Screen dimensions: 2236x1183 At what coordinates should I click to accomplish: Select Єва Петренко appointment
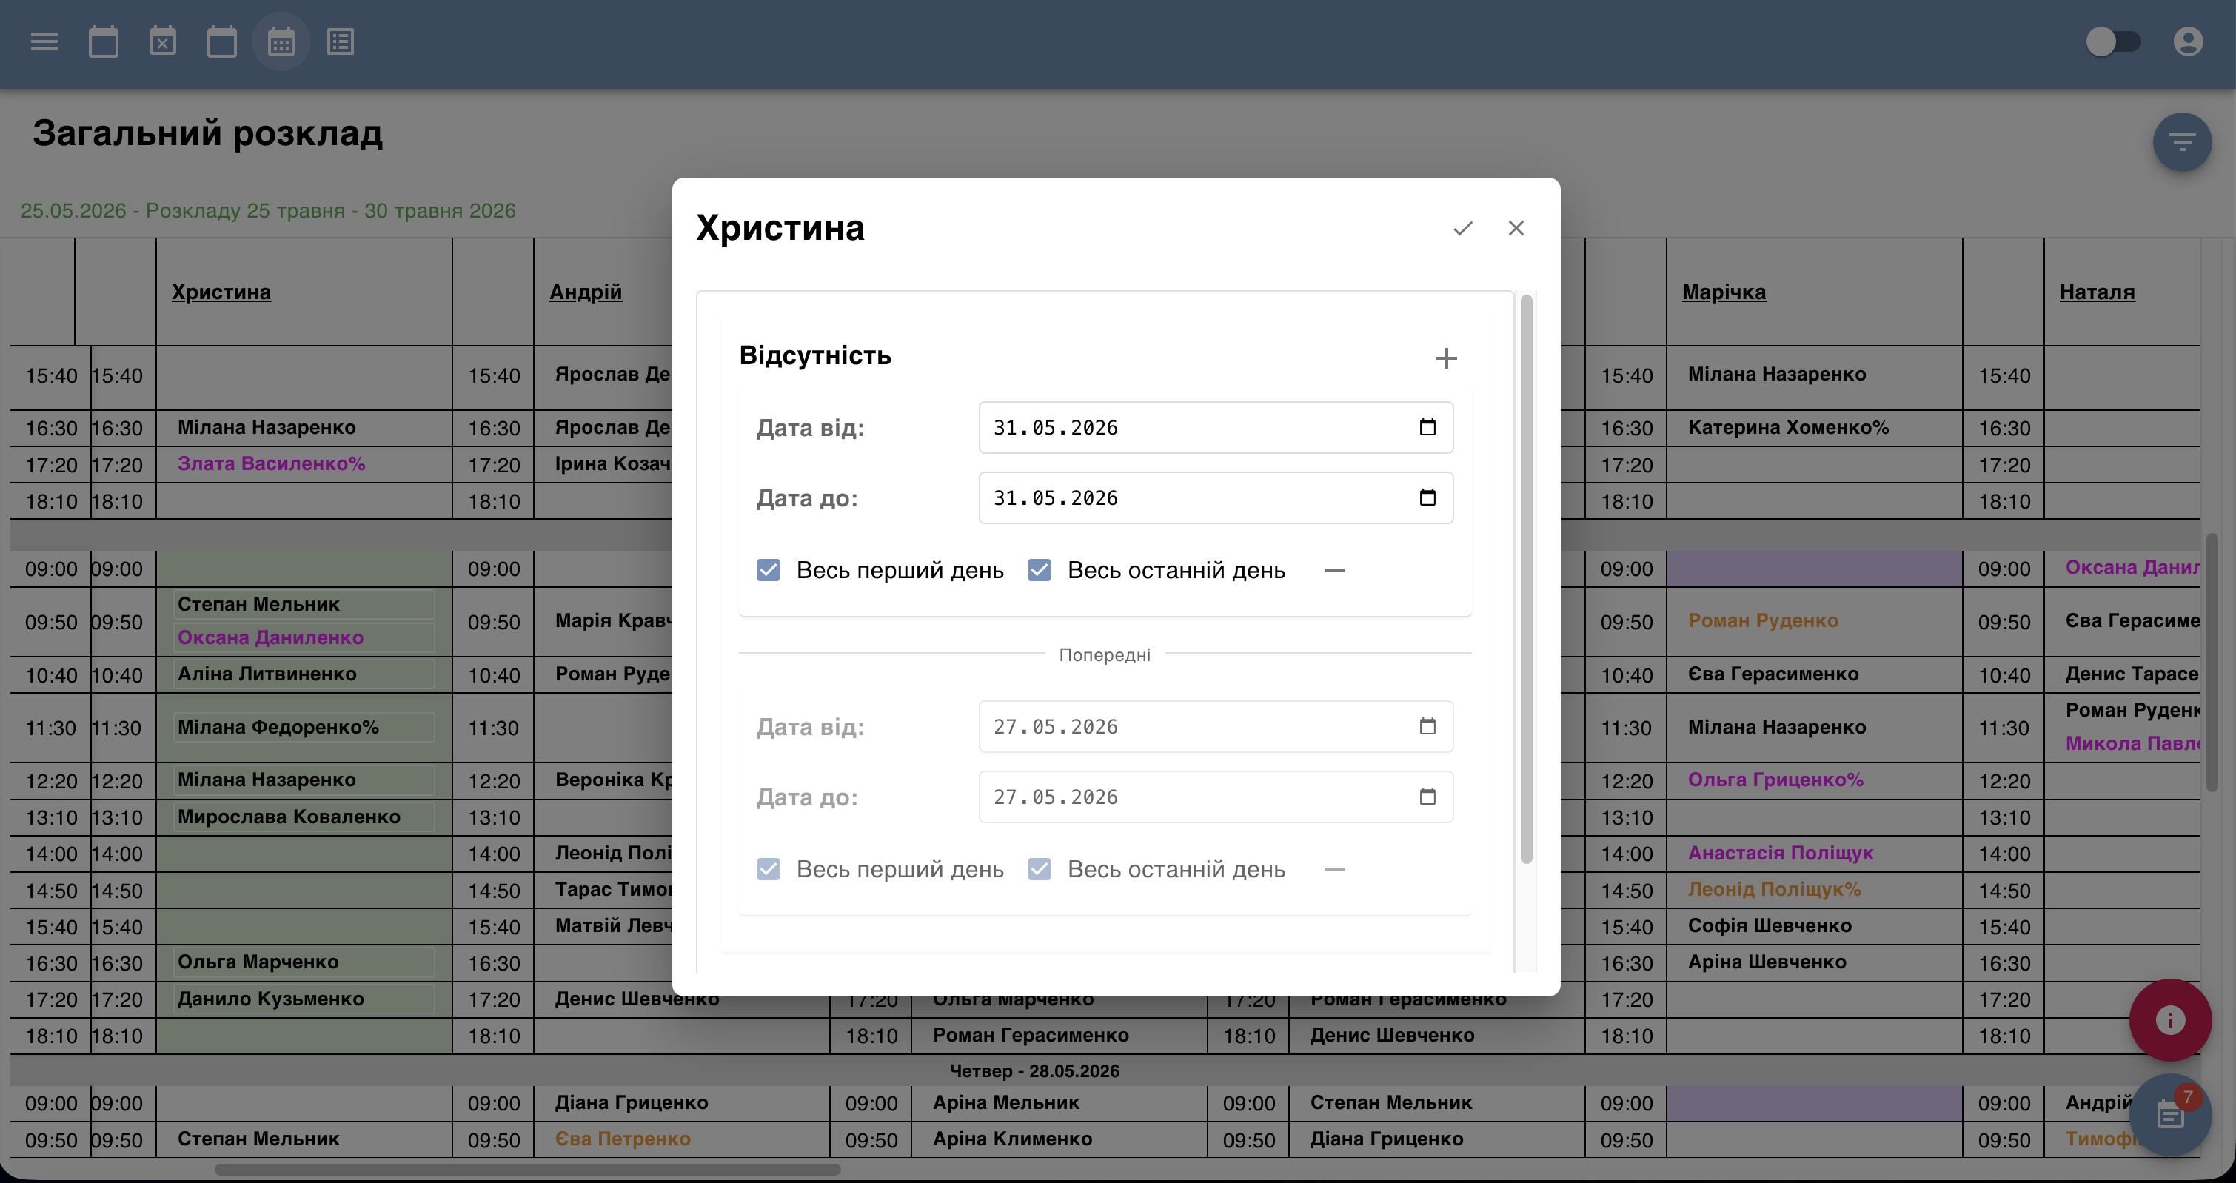[623, 1139]
